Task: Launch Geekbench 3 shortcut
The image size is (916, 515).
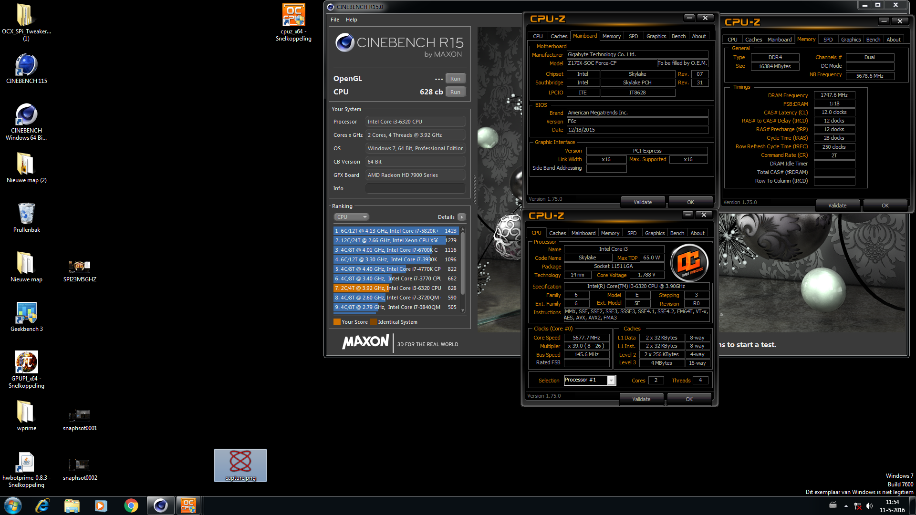Action: 26,316
